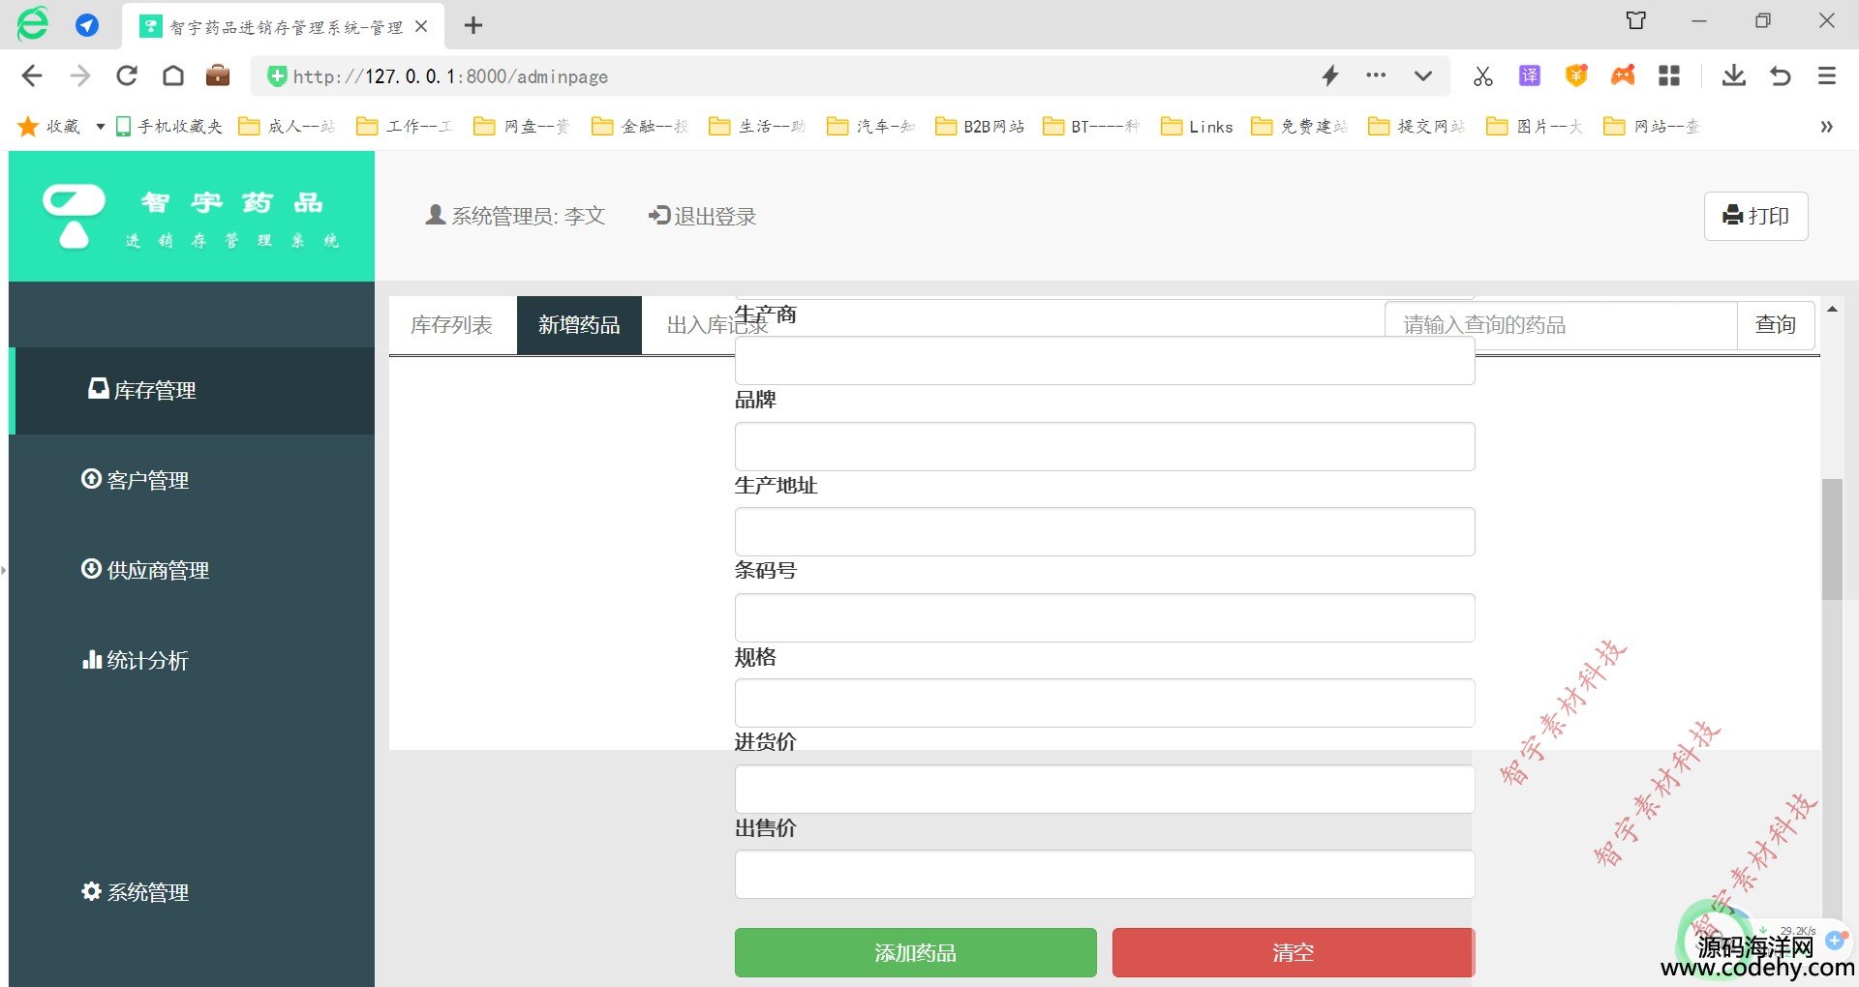Open the four-square apps grid icon
The height and width of the screenshot is (987, 1859).
coord(1669,75)
